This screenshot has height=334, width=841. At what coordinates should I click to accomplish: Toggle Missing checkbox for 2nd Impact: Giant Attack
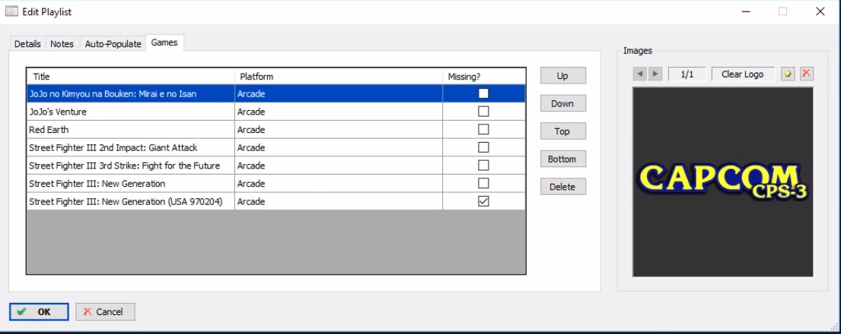click(x=483, y=147)
